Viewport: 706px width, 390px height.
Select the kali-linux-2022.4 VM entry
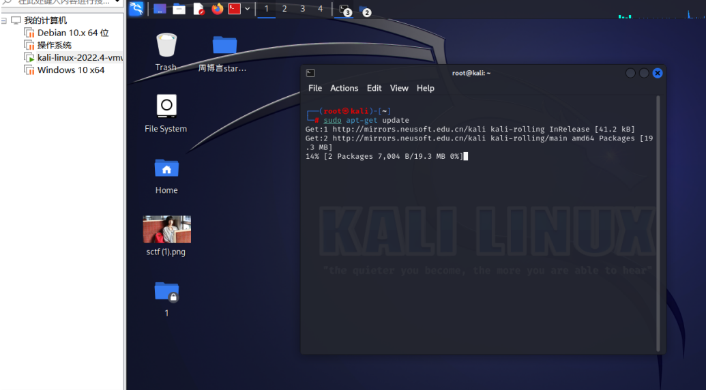pos(80,57)
